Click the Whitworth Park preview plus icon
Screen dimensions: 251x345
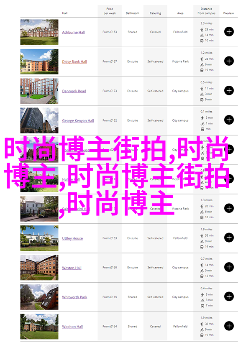tap(229, 297)
